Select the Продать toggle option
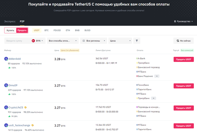 [22, 30]
